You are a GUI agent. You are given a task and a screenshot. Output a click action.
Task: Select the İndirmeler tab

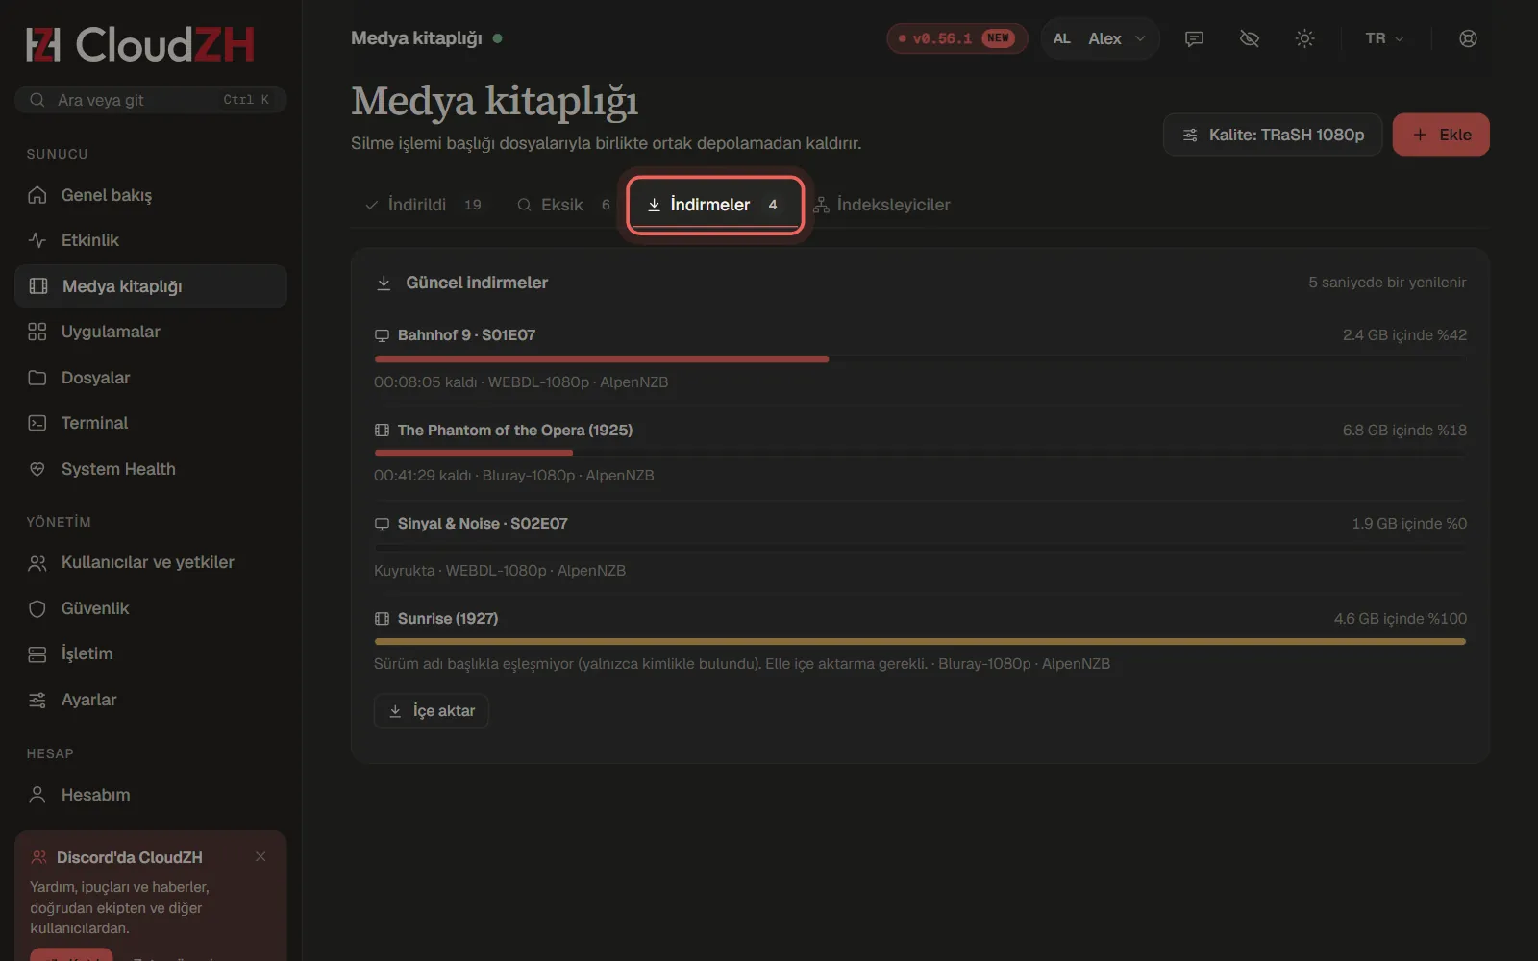click(x=715, y=205)
